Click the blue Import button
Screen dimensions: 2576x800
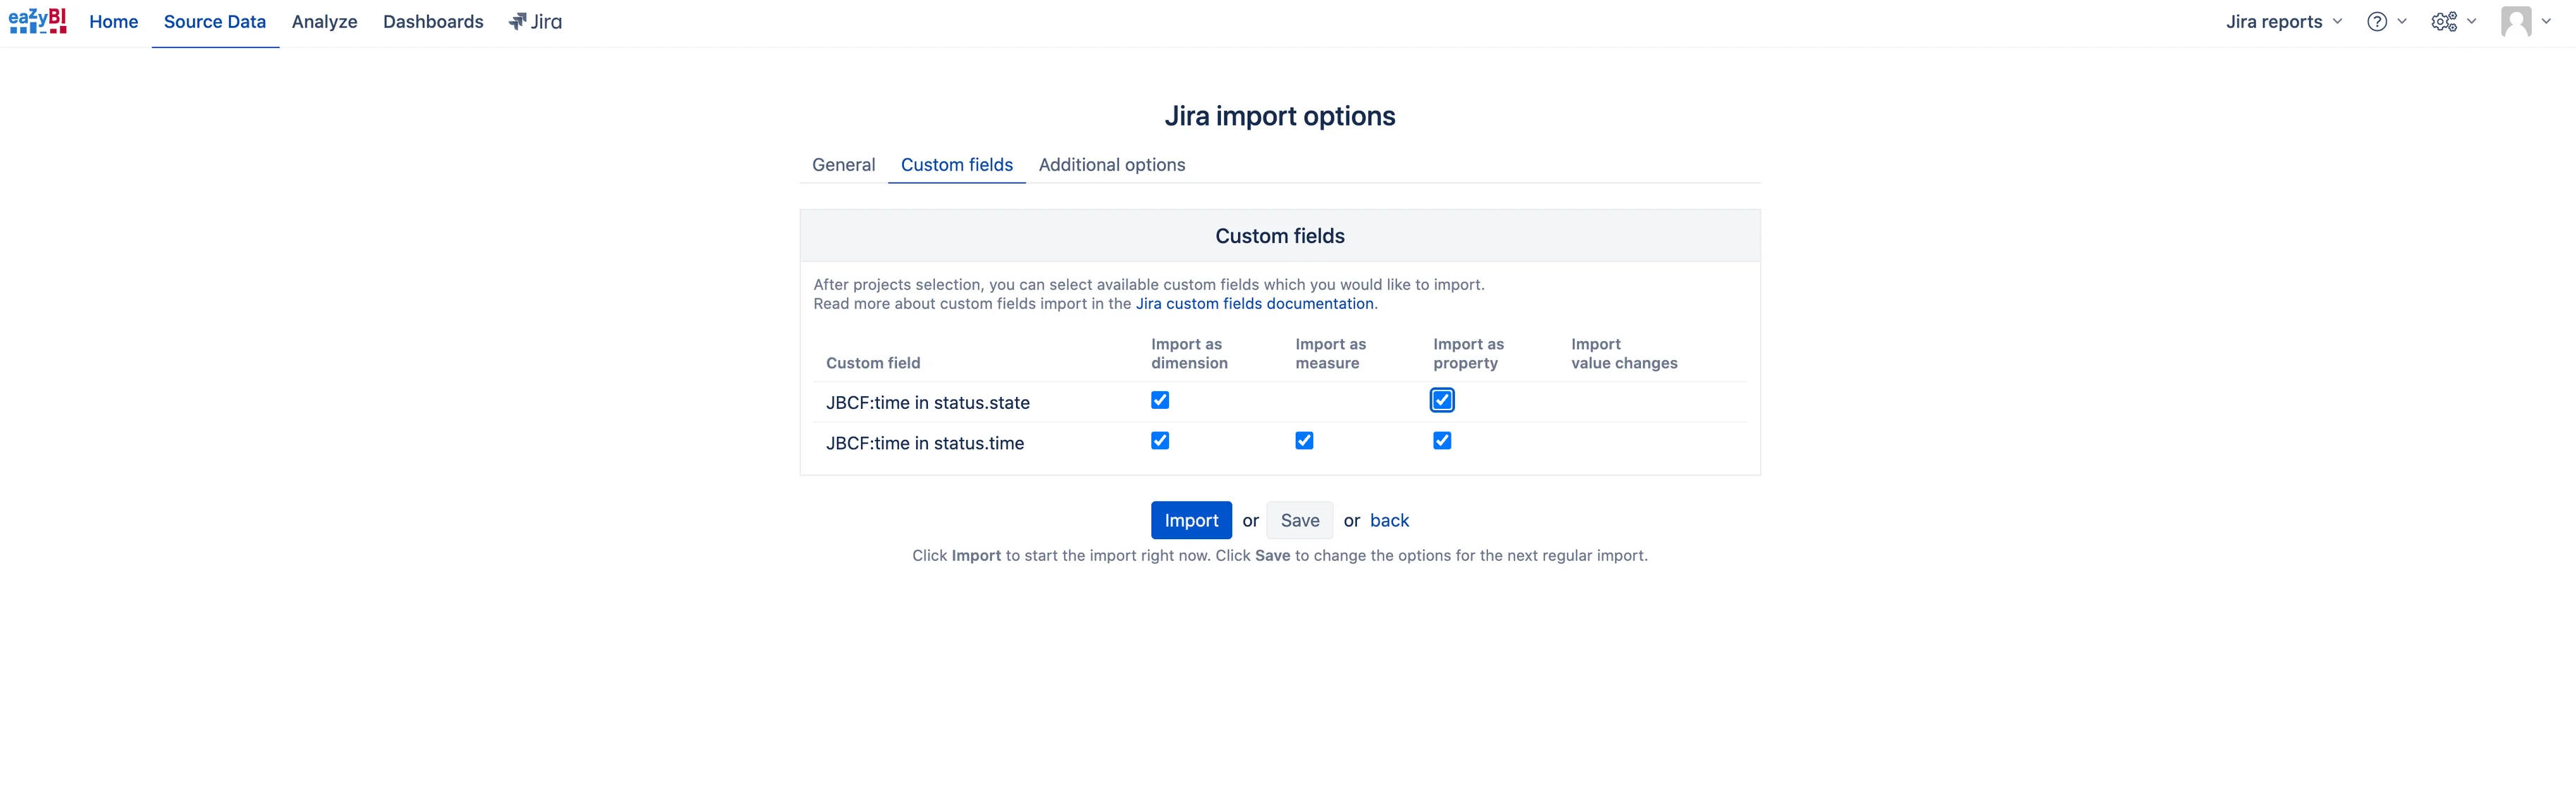[x=1191, y=520]
